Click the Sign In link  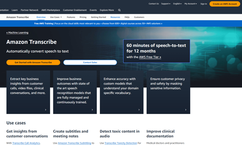pos(204,4)
